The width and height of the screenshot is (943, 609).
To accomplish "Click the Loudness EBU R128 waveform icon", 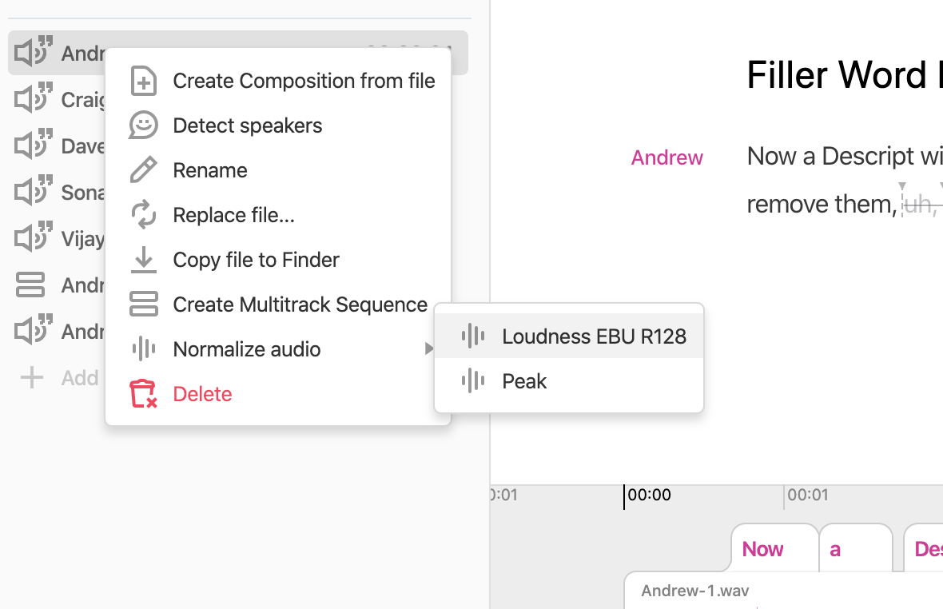I will coord(473,336).
